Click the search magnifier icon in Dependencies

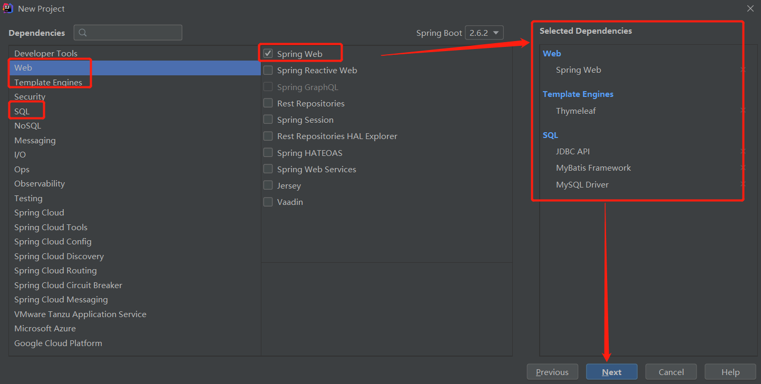[83, 33]
